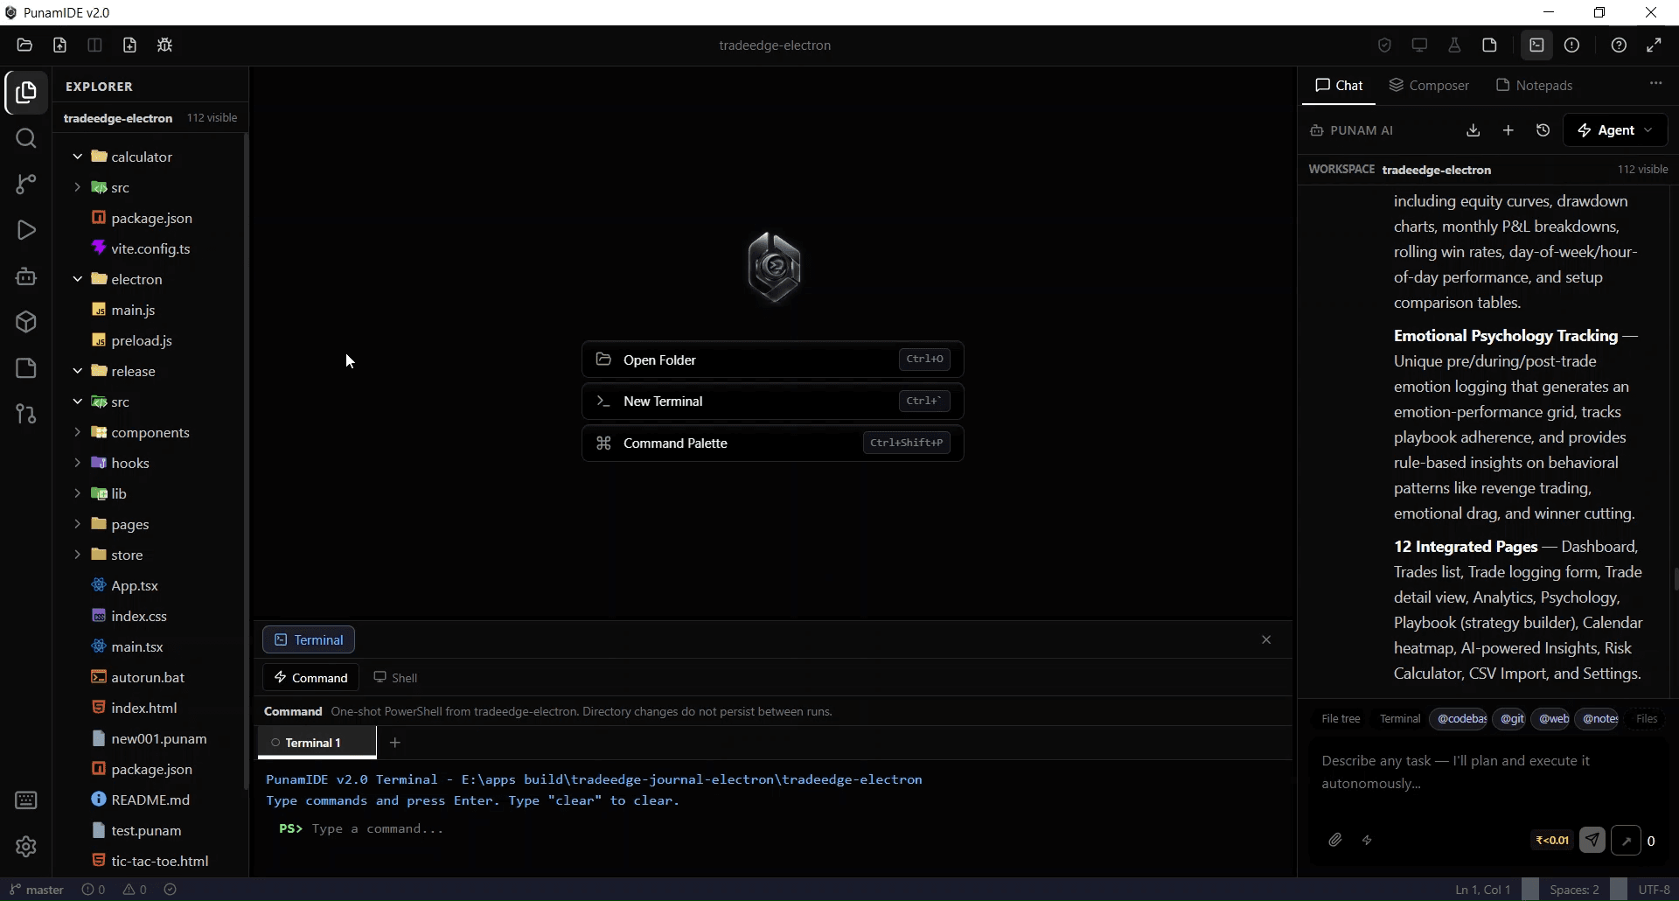Click the debug bug icon in top toolbar

tap(164, 45)
